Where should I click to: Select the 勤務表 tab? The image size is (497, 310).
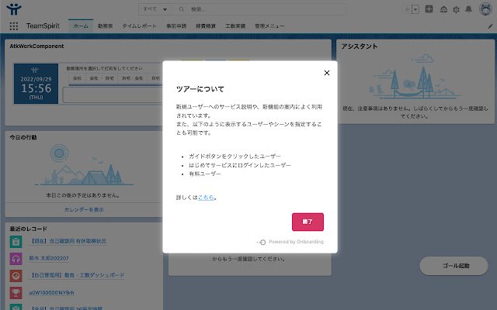tap(106, 26)
